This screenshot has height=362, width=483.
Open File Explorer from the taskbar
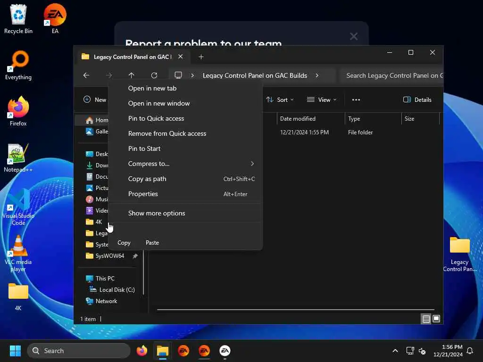[163, 351]
